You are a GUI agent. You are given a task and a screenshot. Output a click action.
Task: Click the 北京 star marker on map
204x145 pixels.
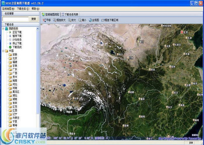point(182,32)
